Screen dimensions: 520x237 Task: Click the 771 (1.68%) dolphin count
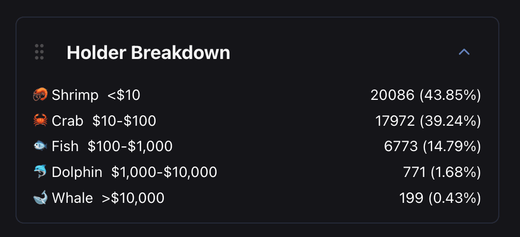(441, 172)
